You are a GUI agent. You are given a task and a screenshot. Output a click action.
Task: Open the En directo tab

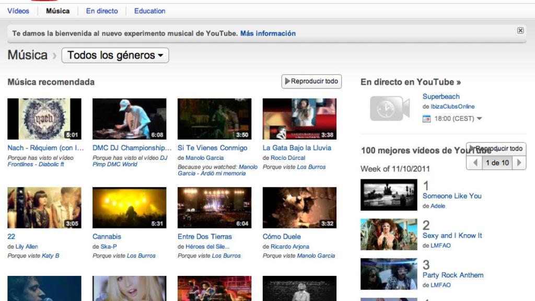point(102,11)
